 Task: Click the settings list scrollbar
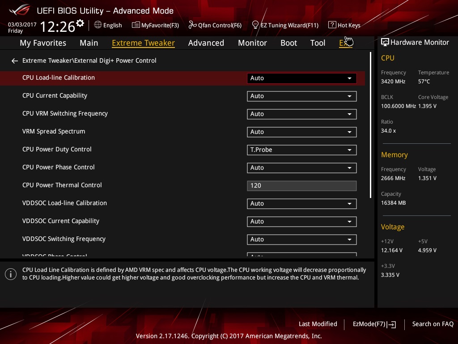[x=370, y=125]
